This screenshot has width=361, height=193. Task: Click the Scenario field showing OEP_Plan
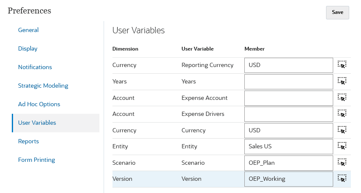[289, 163]
